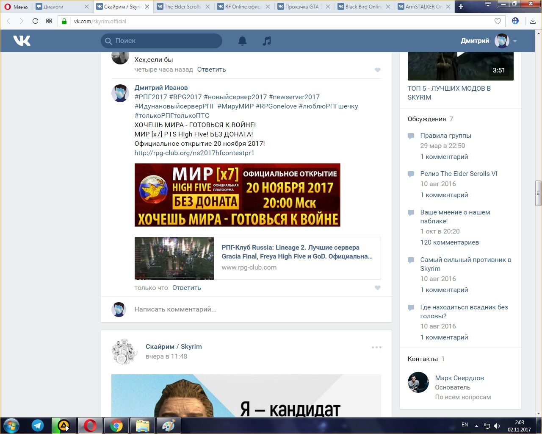Open the post's three-dot options menu

pos(376,347)
